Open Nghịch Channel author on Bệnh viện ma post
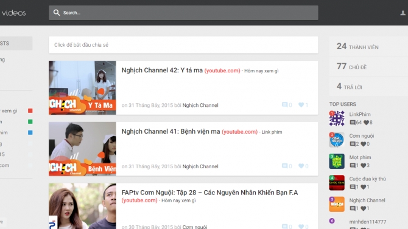This screenshot has height=229, width=408. [x=200, y=166]
